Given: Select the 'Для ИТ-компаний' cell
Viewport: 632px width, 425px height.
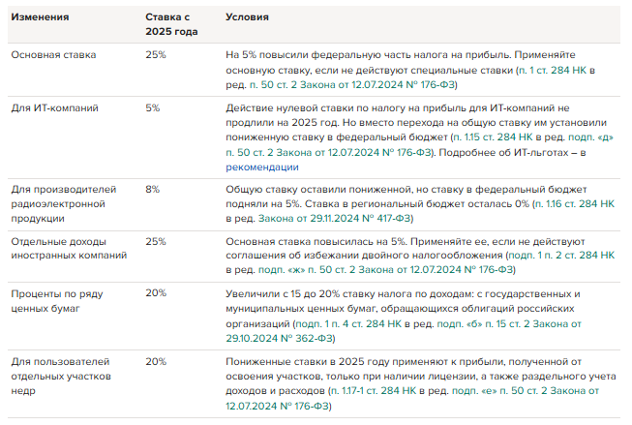Looking at the screenshot, I should (x=54, y=108).
